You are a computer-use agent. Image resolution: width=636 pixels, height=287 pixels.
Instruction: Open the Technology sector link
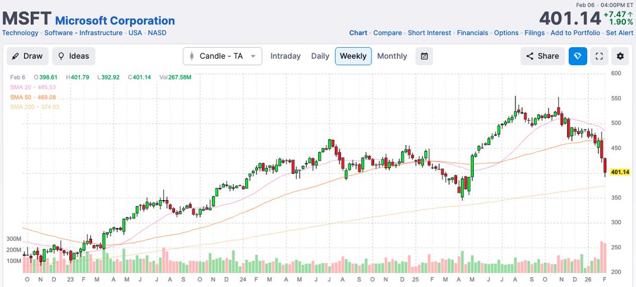pos(20,33)
